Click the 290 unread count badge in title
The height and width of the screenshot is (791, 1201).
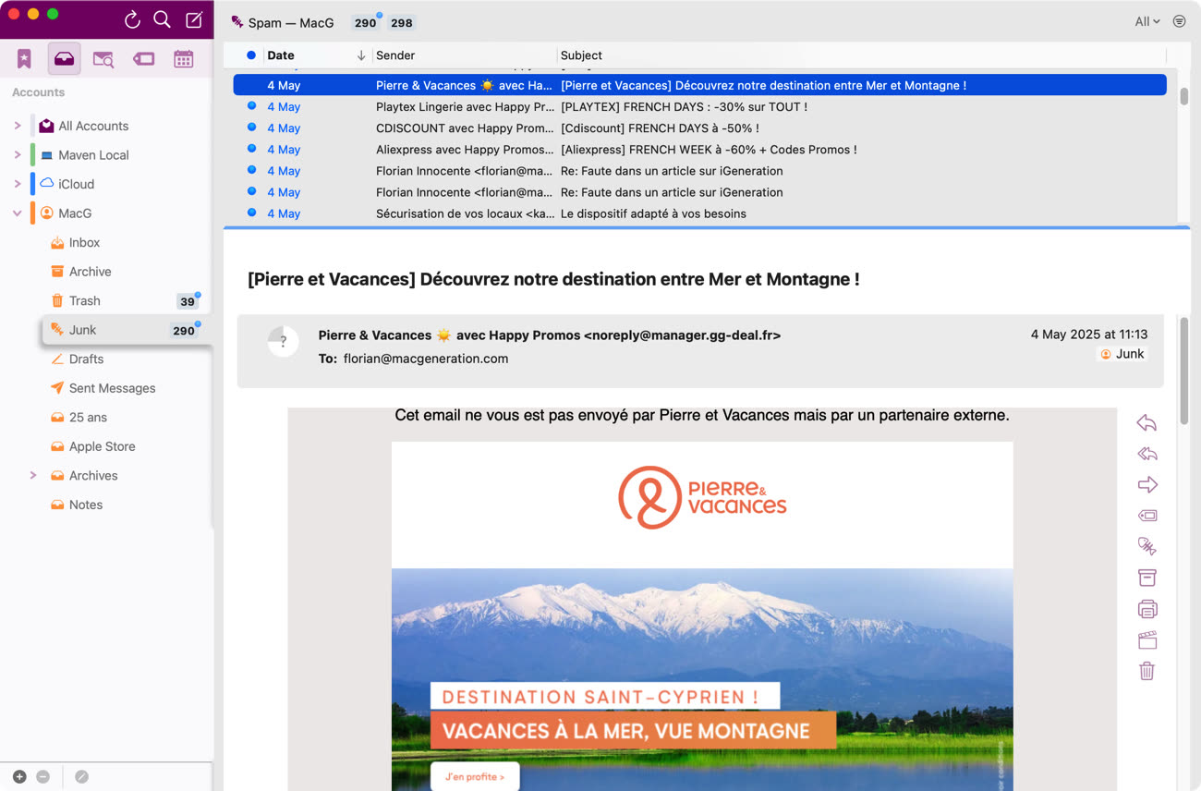[x=366, y=23]
